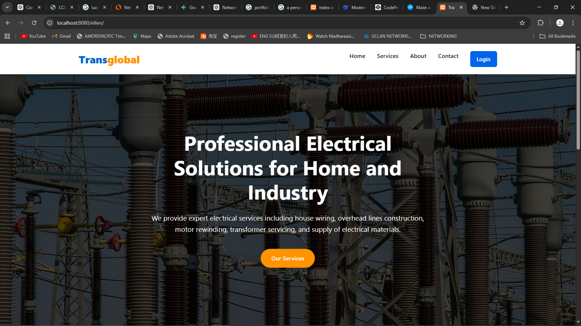
Task: Open a new tab with the plus button
Action: click(507, 7)
